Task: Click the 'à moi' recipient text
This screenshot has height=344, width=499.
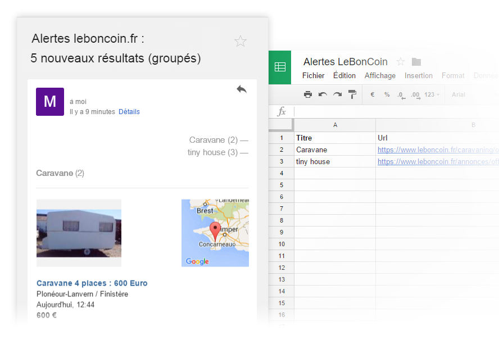Action: pos(78,102)
